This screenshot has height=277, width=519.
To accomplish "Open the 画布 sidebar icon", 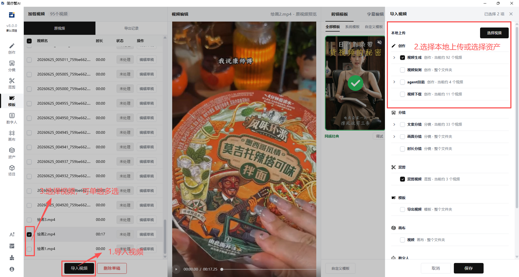I will coord(12,136).
